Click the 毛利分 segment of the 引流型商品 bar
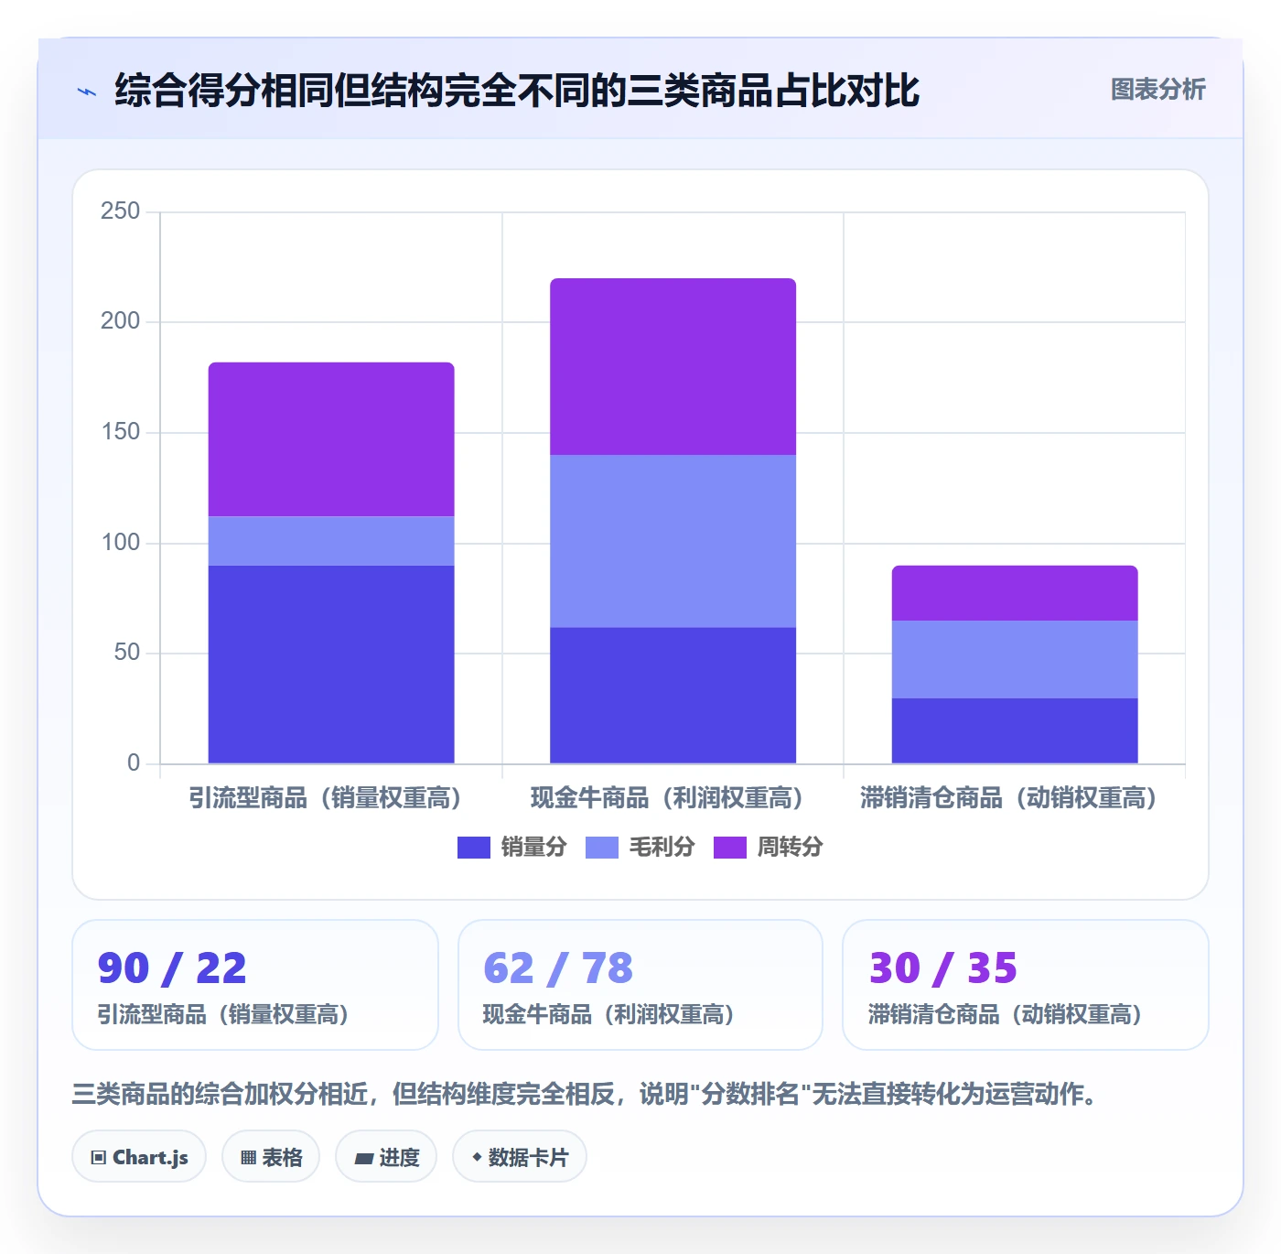The image size is (1281, 1254). (x=331, y=541)
